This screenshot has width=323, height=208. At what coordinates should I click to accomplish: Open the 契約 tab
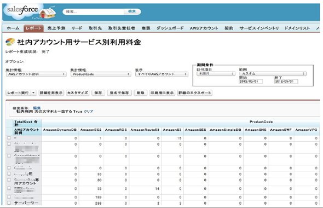[229, 28]
